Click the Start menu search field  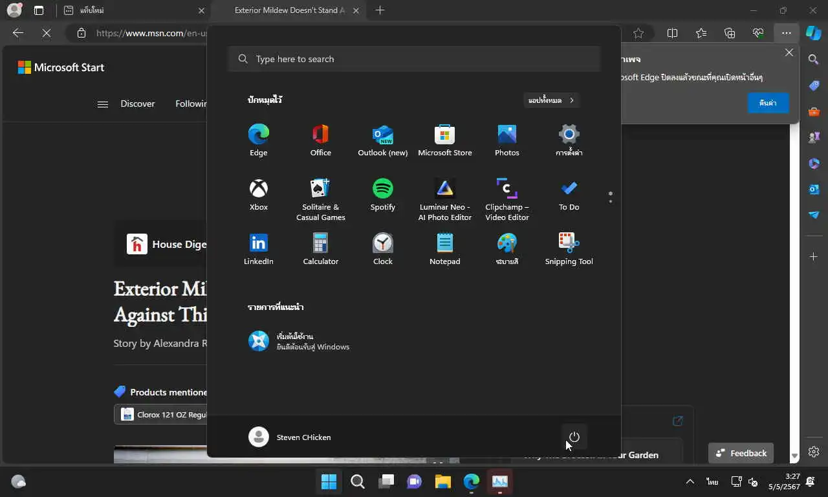(414, 59)
